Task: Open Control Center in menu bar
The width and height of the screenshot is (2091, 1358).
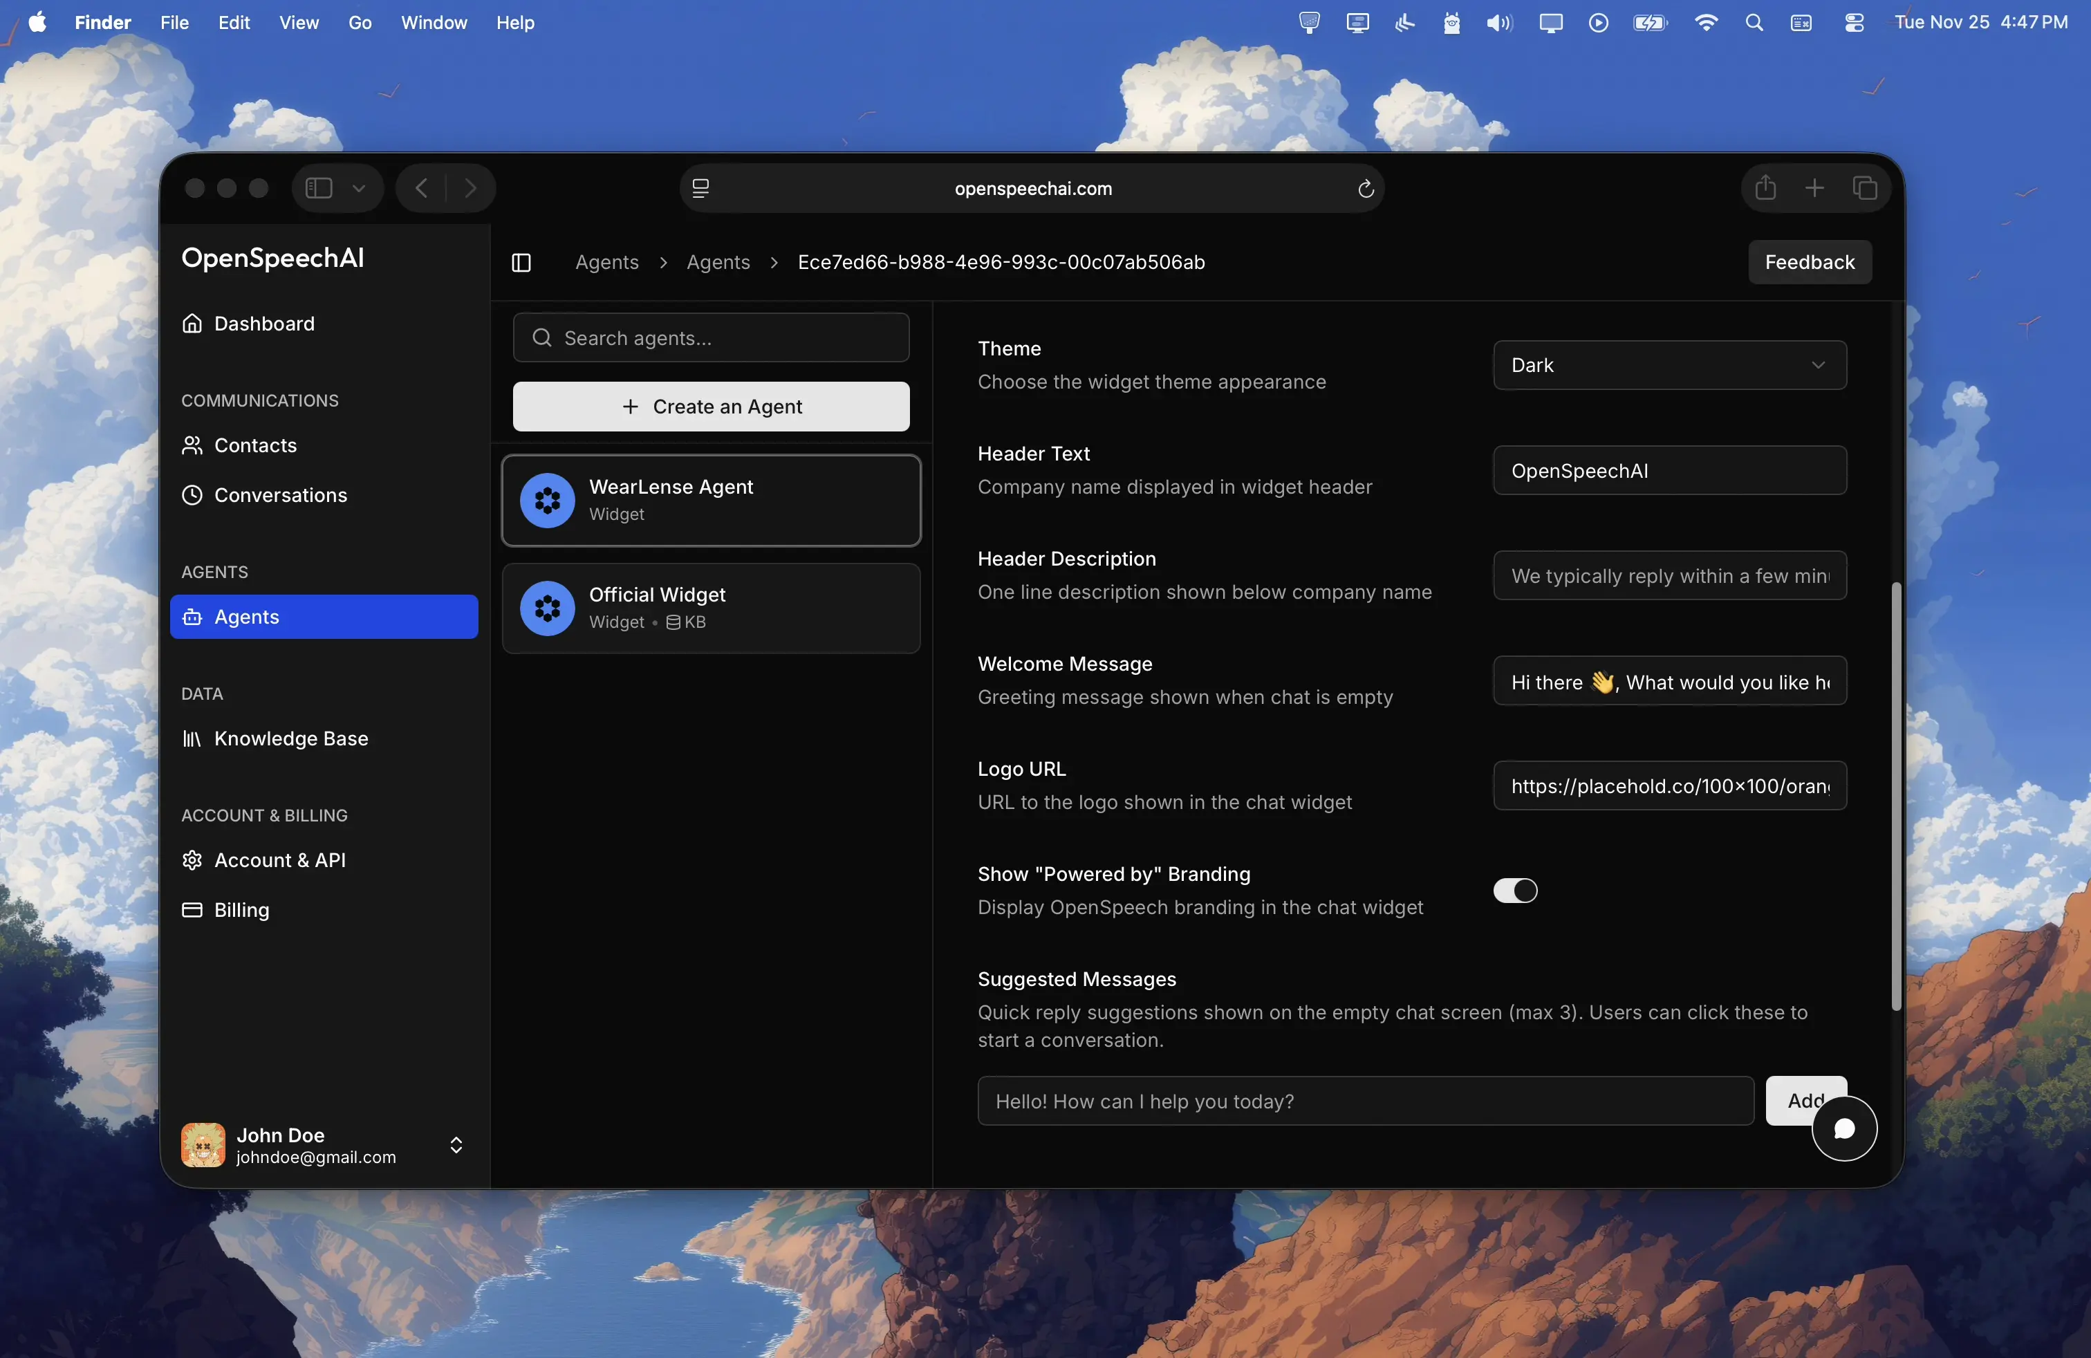Action: click(1854, 23)
